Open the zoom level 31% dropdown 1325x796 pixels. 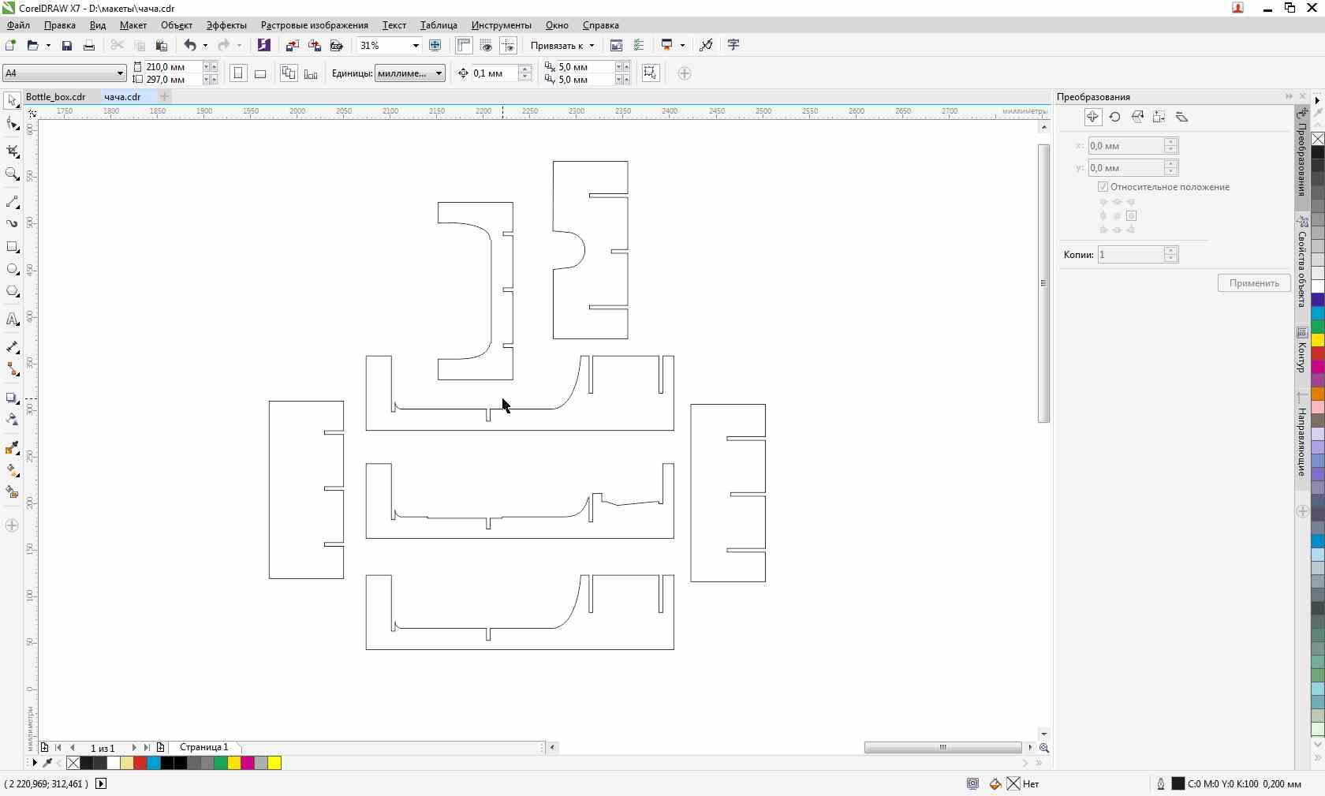(x=416, y=45)
